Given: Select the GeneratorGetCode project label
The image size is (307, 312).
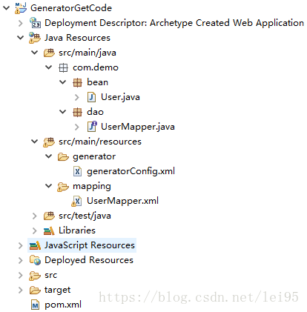Looking at the screenshot, I should click(71, 8).
